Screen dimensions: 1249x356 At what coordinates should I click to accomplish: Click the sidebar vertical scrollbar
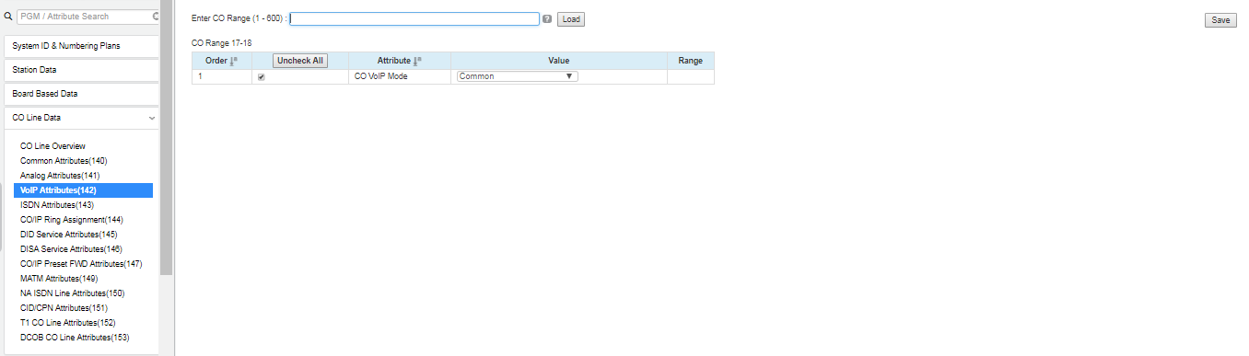click(166, 138)
